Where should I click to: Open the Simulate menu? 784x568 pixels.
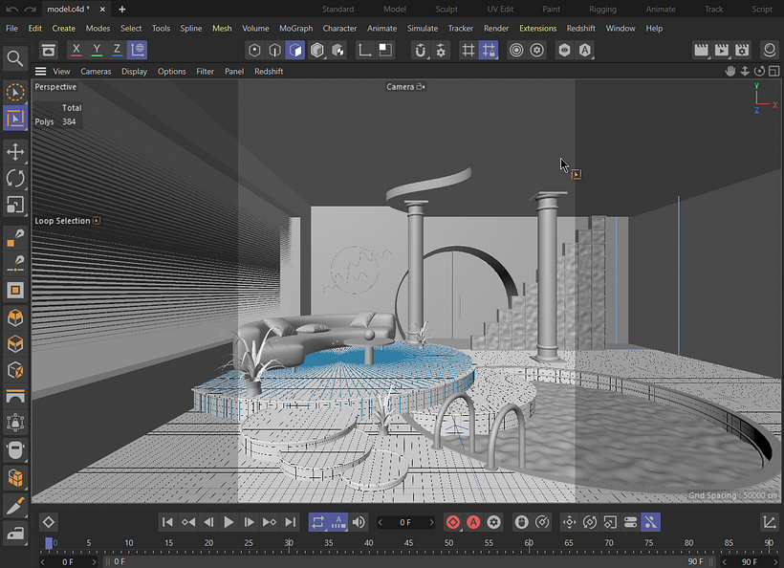coord(423,29)
